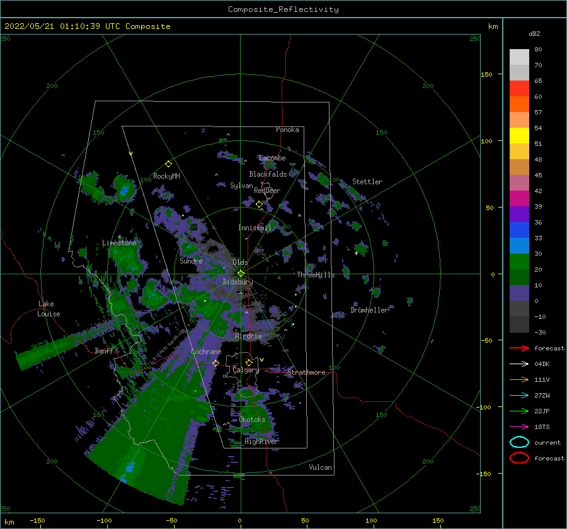The height and width of the screenshot is (529, 567).
Task: Pick the magenta 39-42 dBZ legend swatch
Action: tap(519, 199)
